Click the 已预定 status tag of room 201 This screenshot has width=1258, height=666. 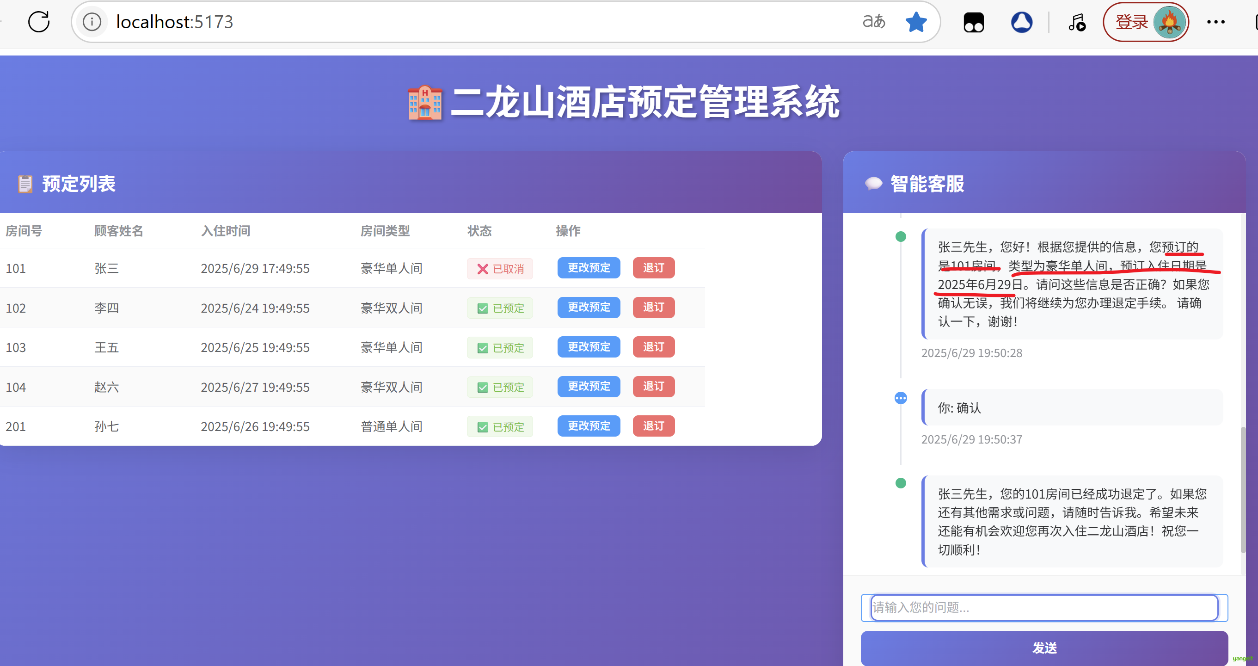[x=500, y=427]
